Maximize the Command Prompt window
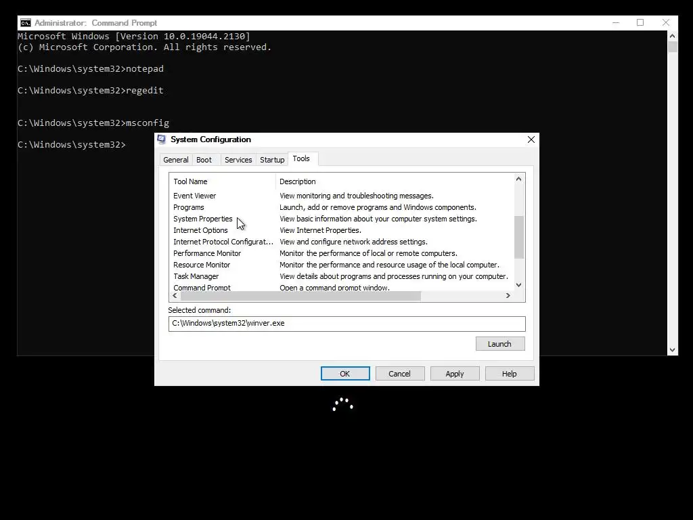 (x=640, y=22)
